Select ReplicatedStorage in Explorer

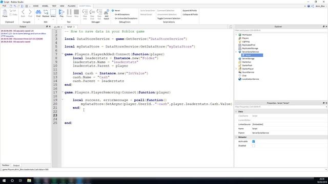pos(250,49)
